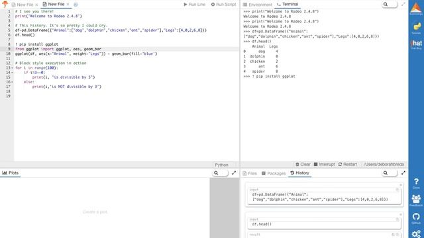Open the Yhat Blog sidebar link
Viewport: 424px width, 238px height.
(416, 44)
